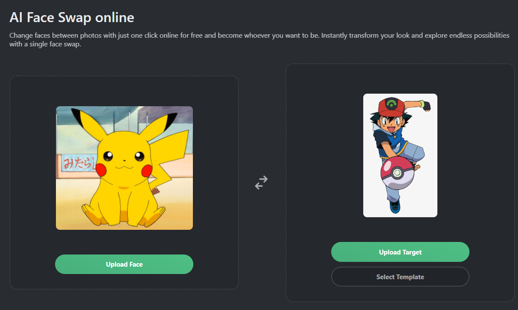The image size is (518, 310).
Task: Click the swap arrows icon between panels
Action: [261, 182]
